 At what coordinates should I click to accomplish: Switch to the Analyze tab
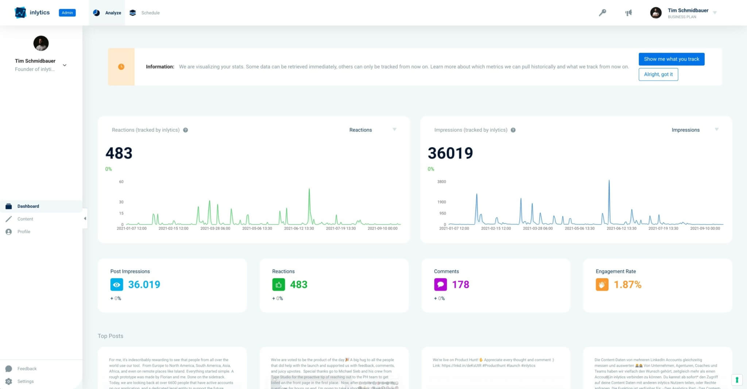click(x=107, y=13)
